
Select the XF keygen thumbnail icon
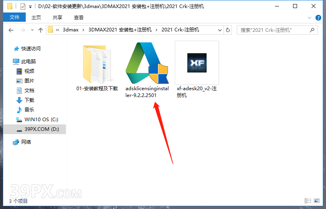[197, 63]
